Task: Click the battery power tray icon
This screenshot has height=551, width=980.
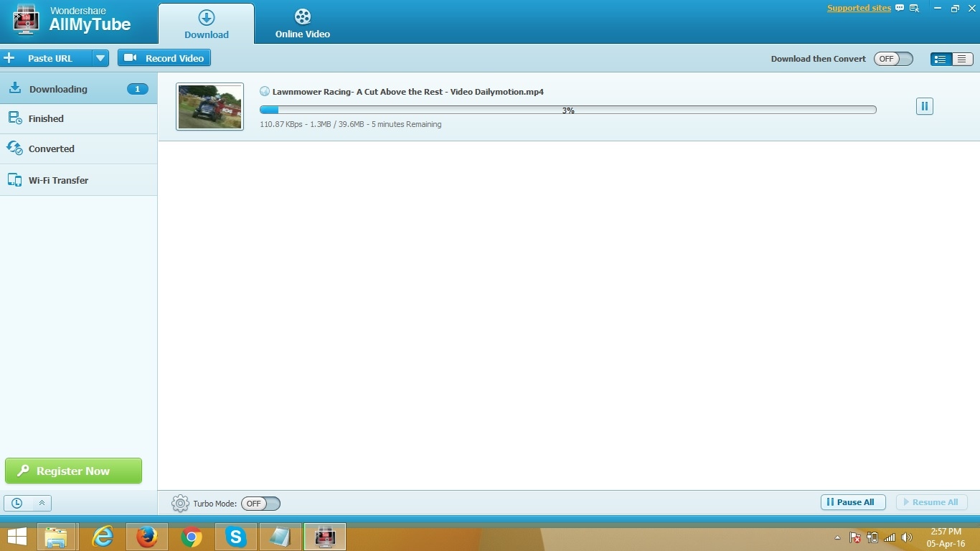Action: pos(872,537)
